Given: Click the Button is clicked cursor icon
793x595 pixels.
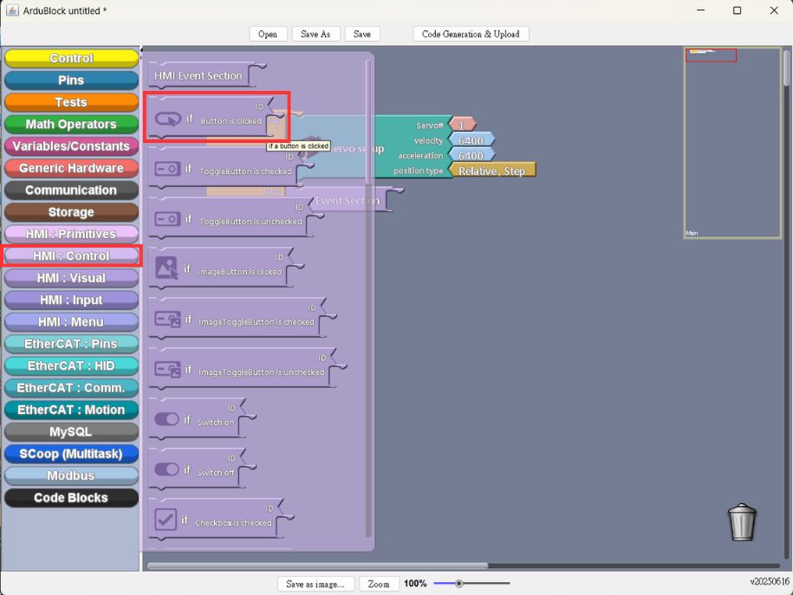Looking at the screenshot, I should tap(168, 119).
